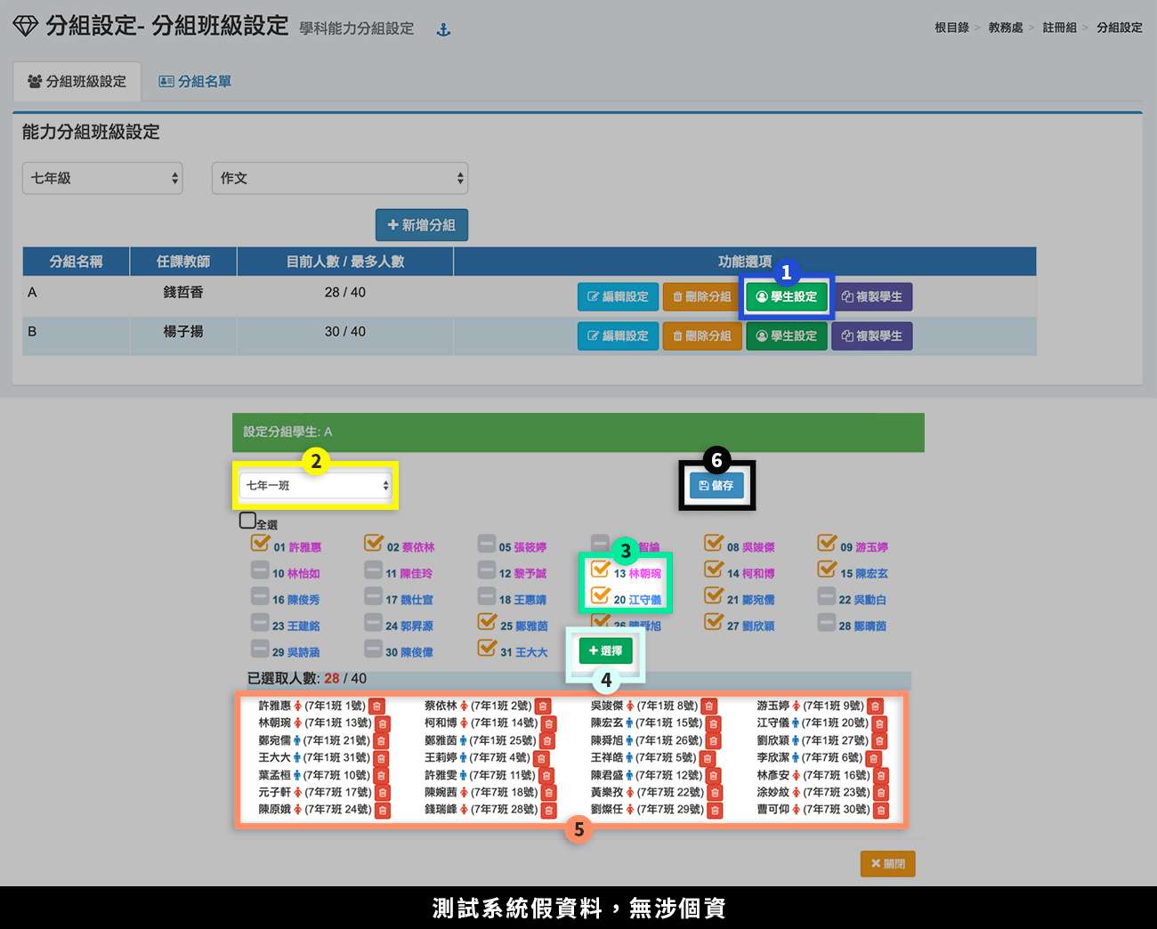Switch to the 分組名單 tab
Viewport: 1157px width, 929px height.
click(195, 82)
